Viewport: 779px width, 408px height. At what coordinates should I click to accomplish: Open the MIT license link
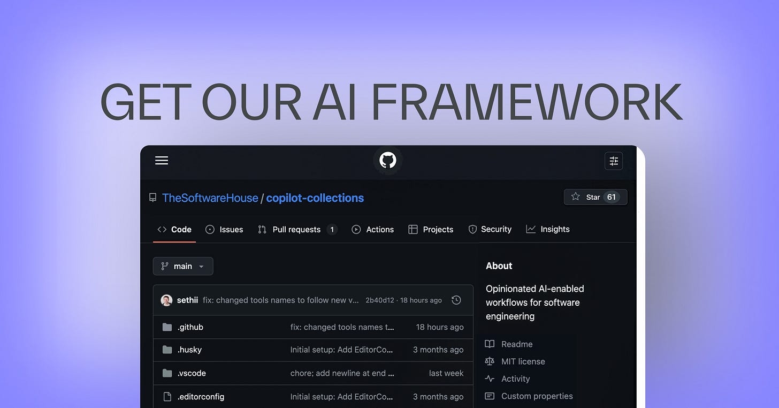click(523, 361)
